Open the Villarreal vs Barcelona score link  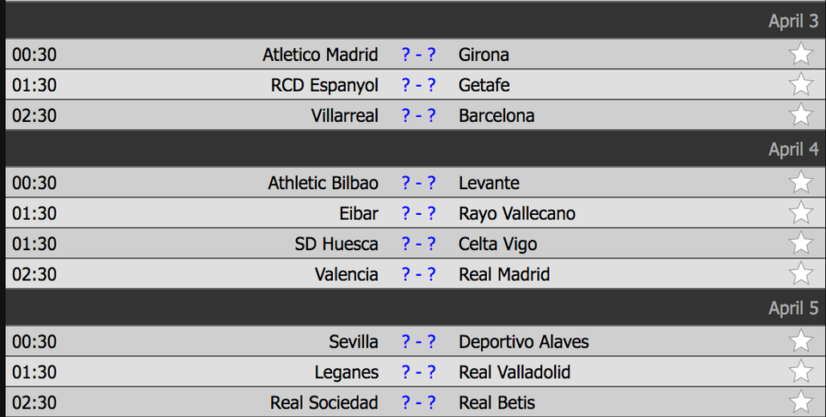click(419, 115)
